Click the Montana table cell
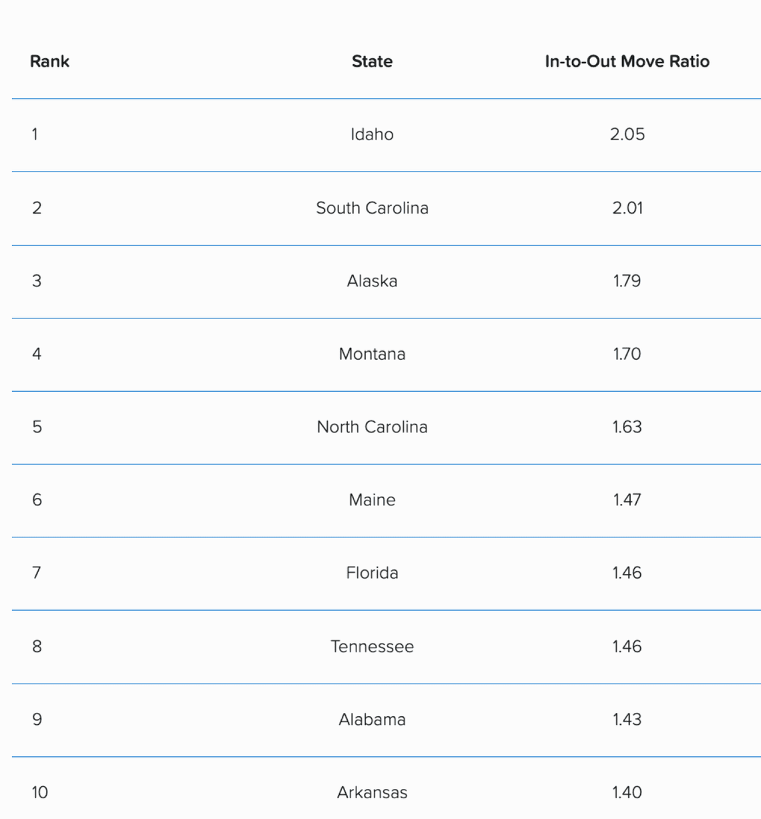The width and height of the screenshot is (761, 819). pos(372,354)
